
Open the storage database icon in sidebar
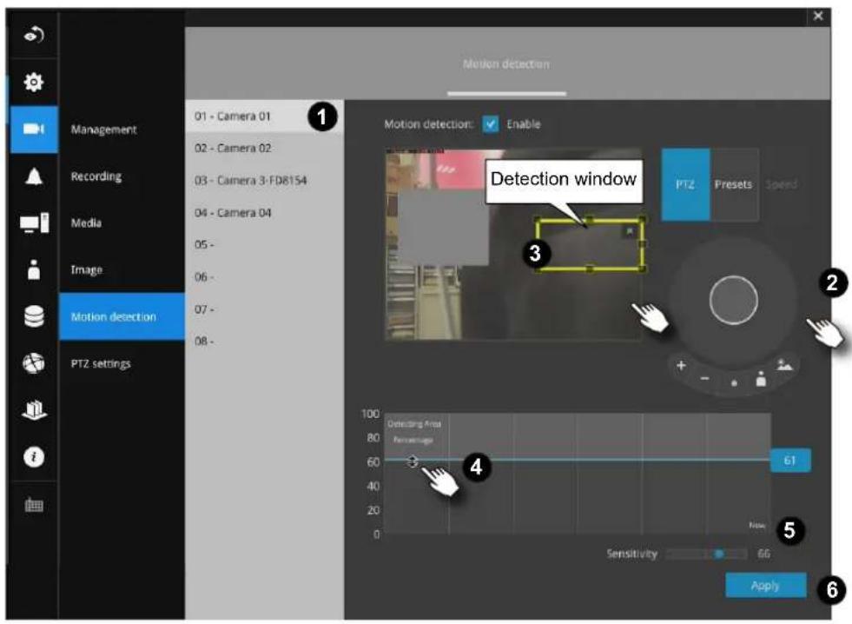click(x=34, y=316)
